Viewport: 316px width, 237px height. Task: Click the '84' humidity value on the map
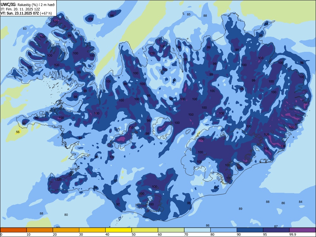click(301, 202)
